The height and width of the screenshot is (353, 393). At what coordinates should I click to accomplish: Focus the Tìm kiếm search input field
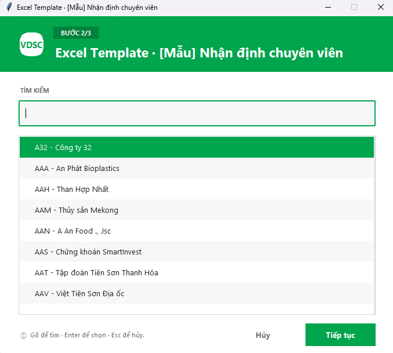click(196, 114)
